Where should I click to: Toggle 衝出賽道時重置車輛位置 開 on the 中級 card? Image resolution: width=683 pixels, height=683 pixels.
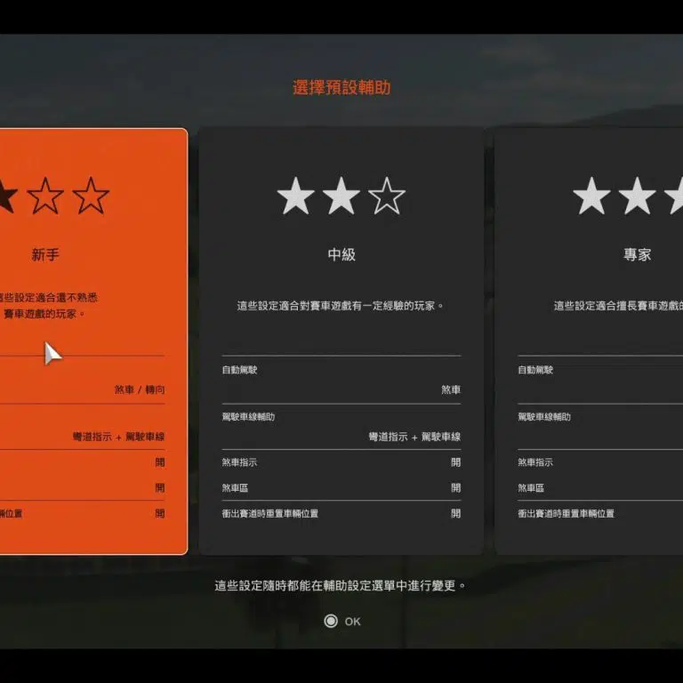click(455, 513)
